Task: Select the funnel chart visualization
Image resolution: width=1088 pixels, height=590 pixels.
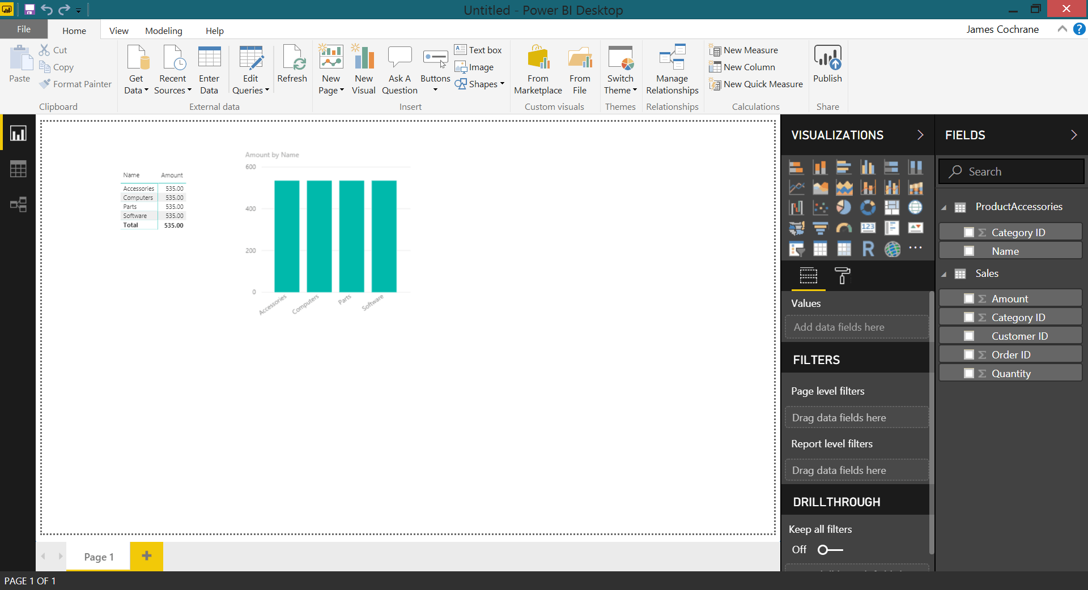Action: pos(820,228)
